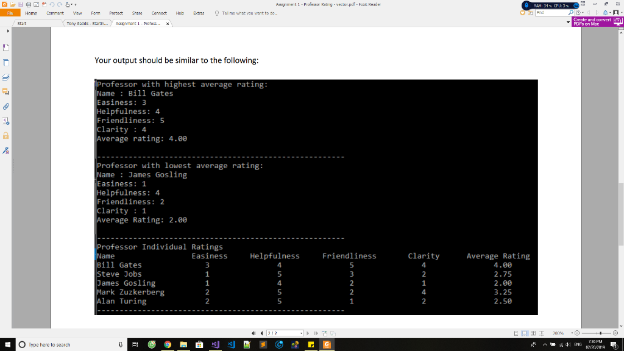Screen dimensions: 624x351
Task: Click the Create and convert PDFs on Mac banner
Action: [597, 21]
